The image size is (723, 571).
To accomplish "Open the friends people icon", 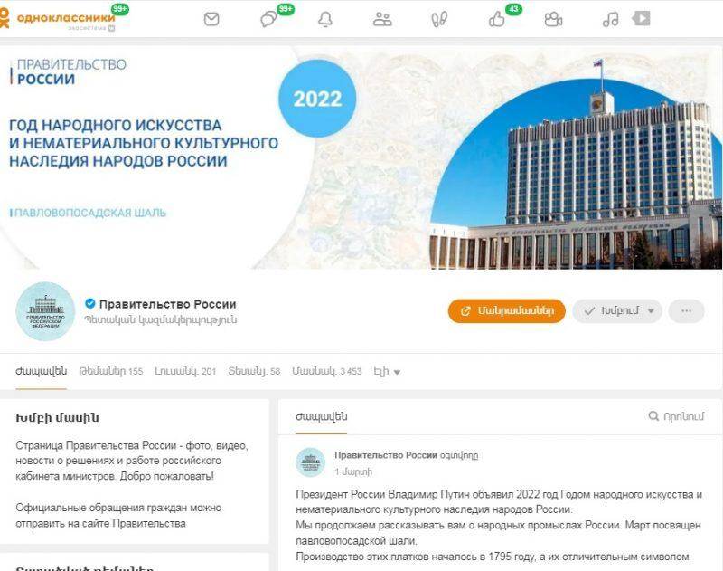I will coord(382,19).
